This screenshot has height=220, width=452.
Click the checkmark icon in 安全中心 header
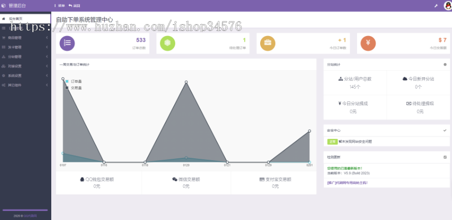(x=445, y=130)
